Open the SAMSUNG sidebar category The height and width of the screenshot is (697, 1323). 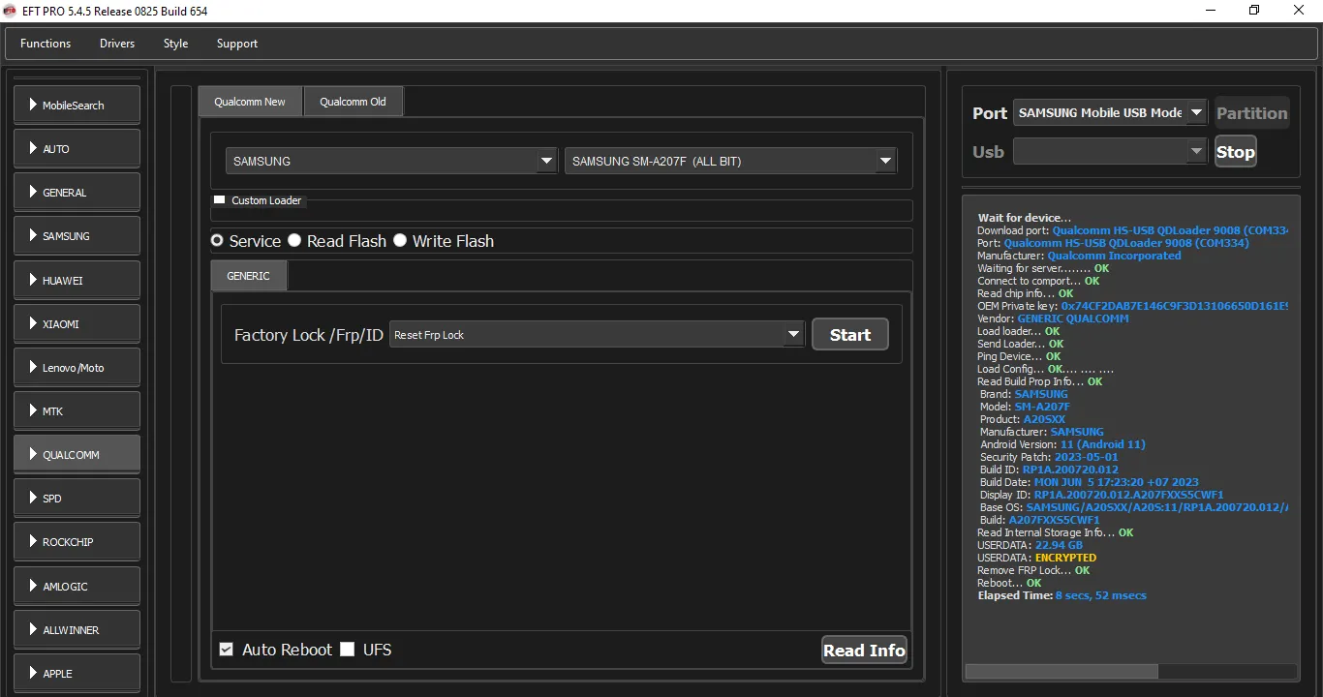click(x=77, y=235)
